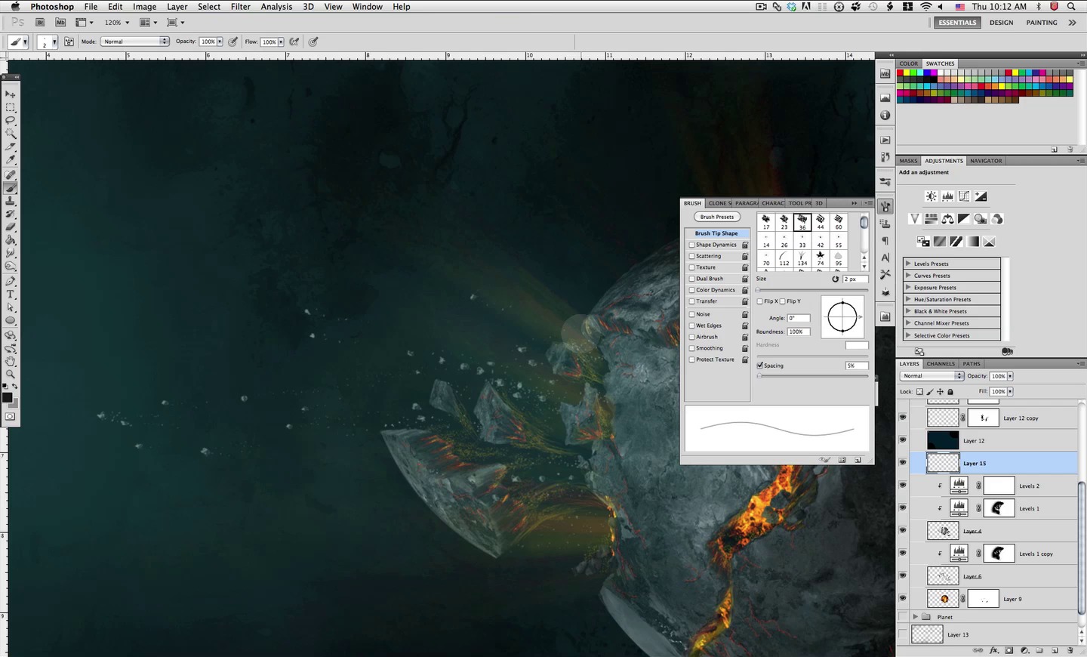The width and height of the screenshot is (1087, 657).
Task: Open the Filter menu
Action: [x=241, y=7]
